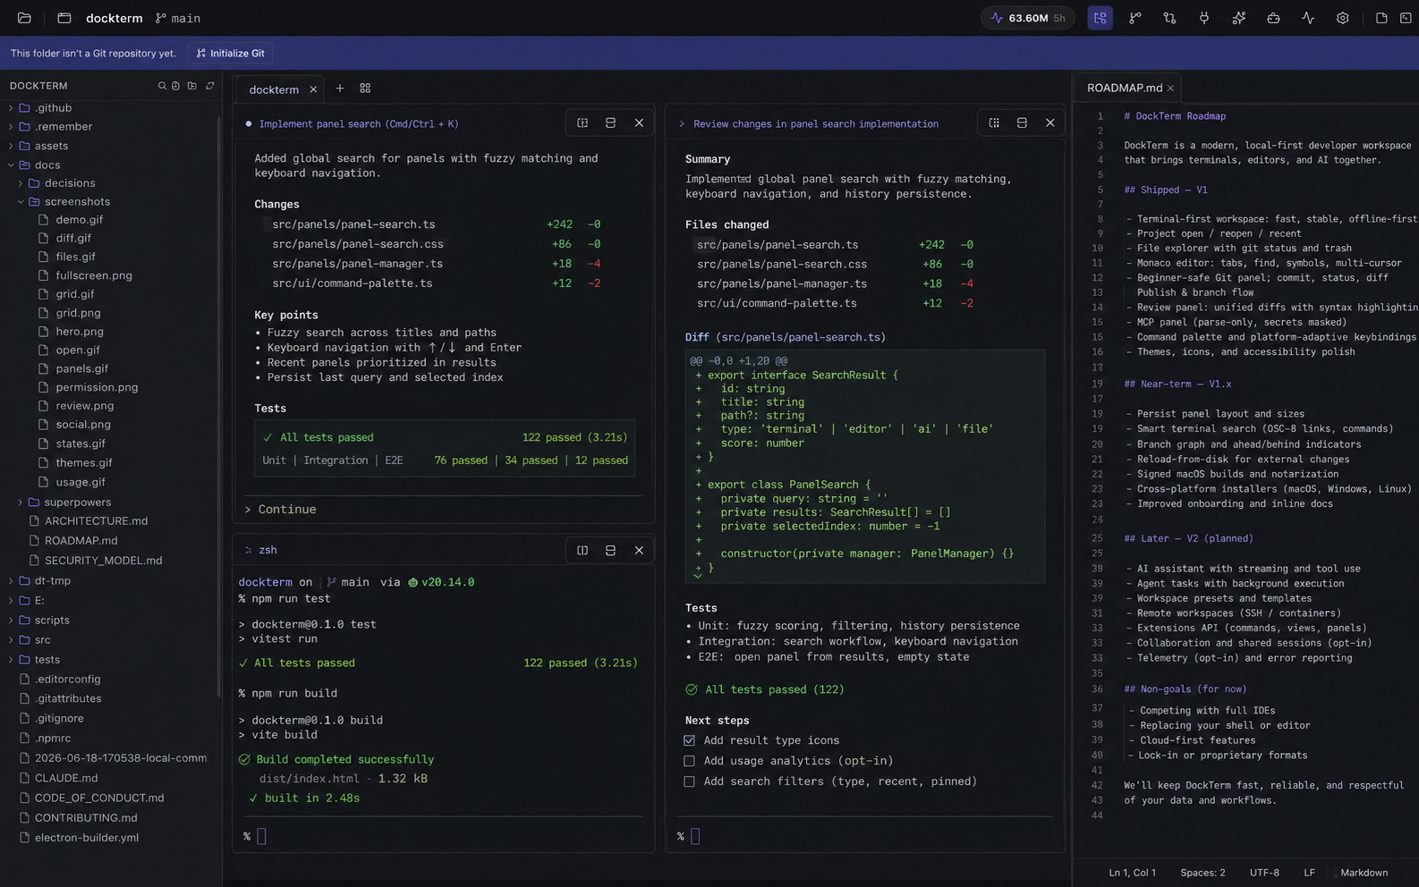This screenshot has width=1419, height=887.
Task: Split Implement panel search panel horizontally
Action: click(610, 122)
